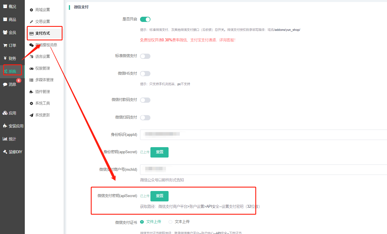Image resolution: width=387 pixels, height=234 pixels.
Task: Open 插件管理 submenu item
Action: point(42,92)
